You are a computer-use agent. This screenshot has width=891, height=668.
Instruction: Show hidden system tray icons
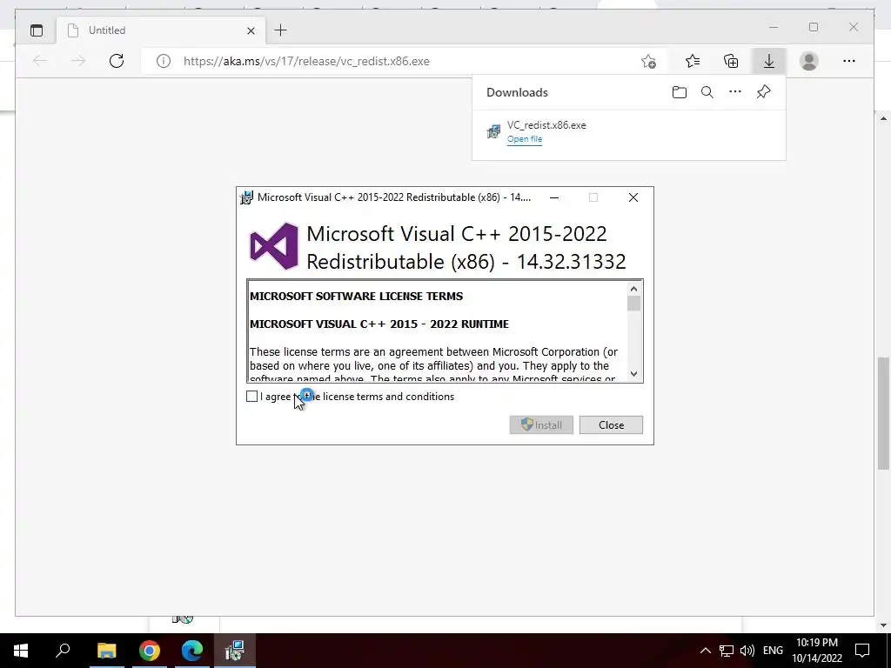click(x=705, y=651)
